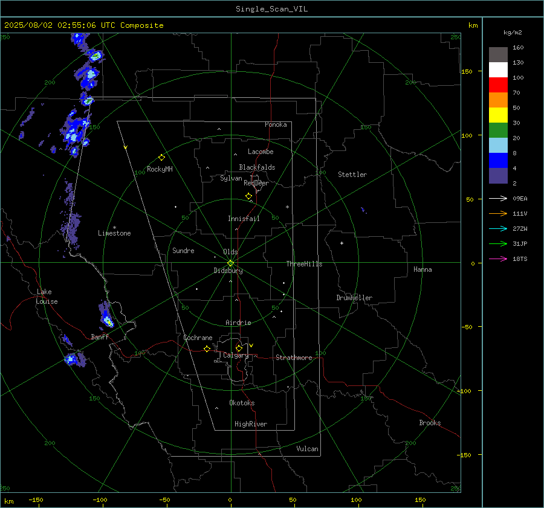Click the RedDeer city label

[x=256, y=183]
